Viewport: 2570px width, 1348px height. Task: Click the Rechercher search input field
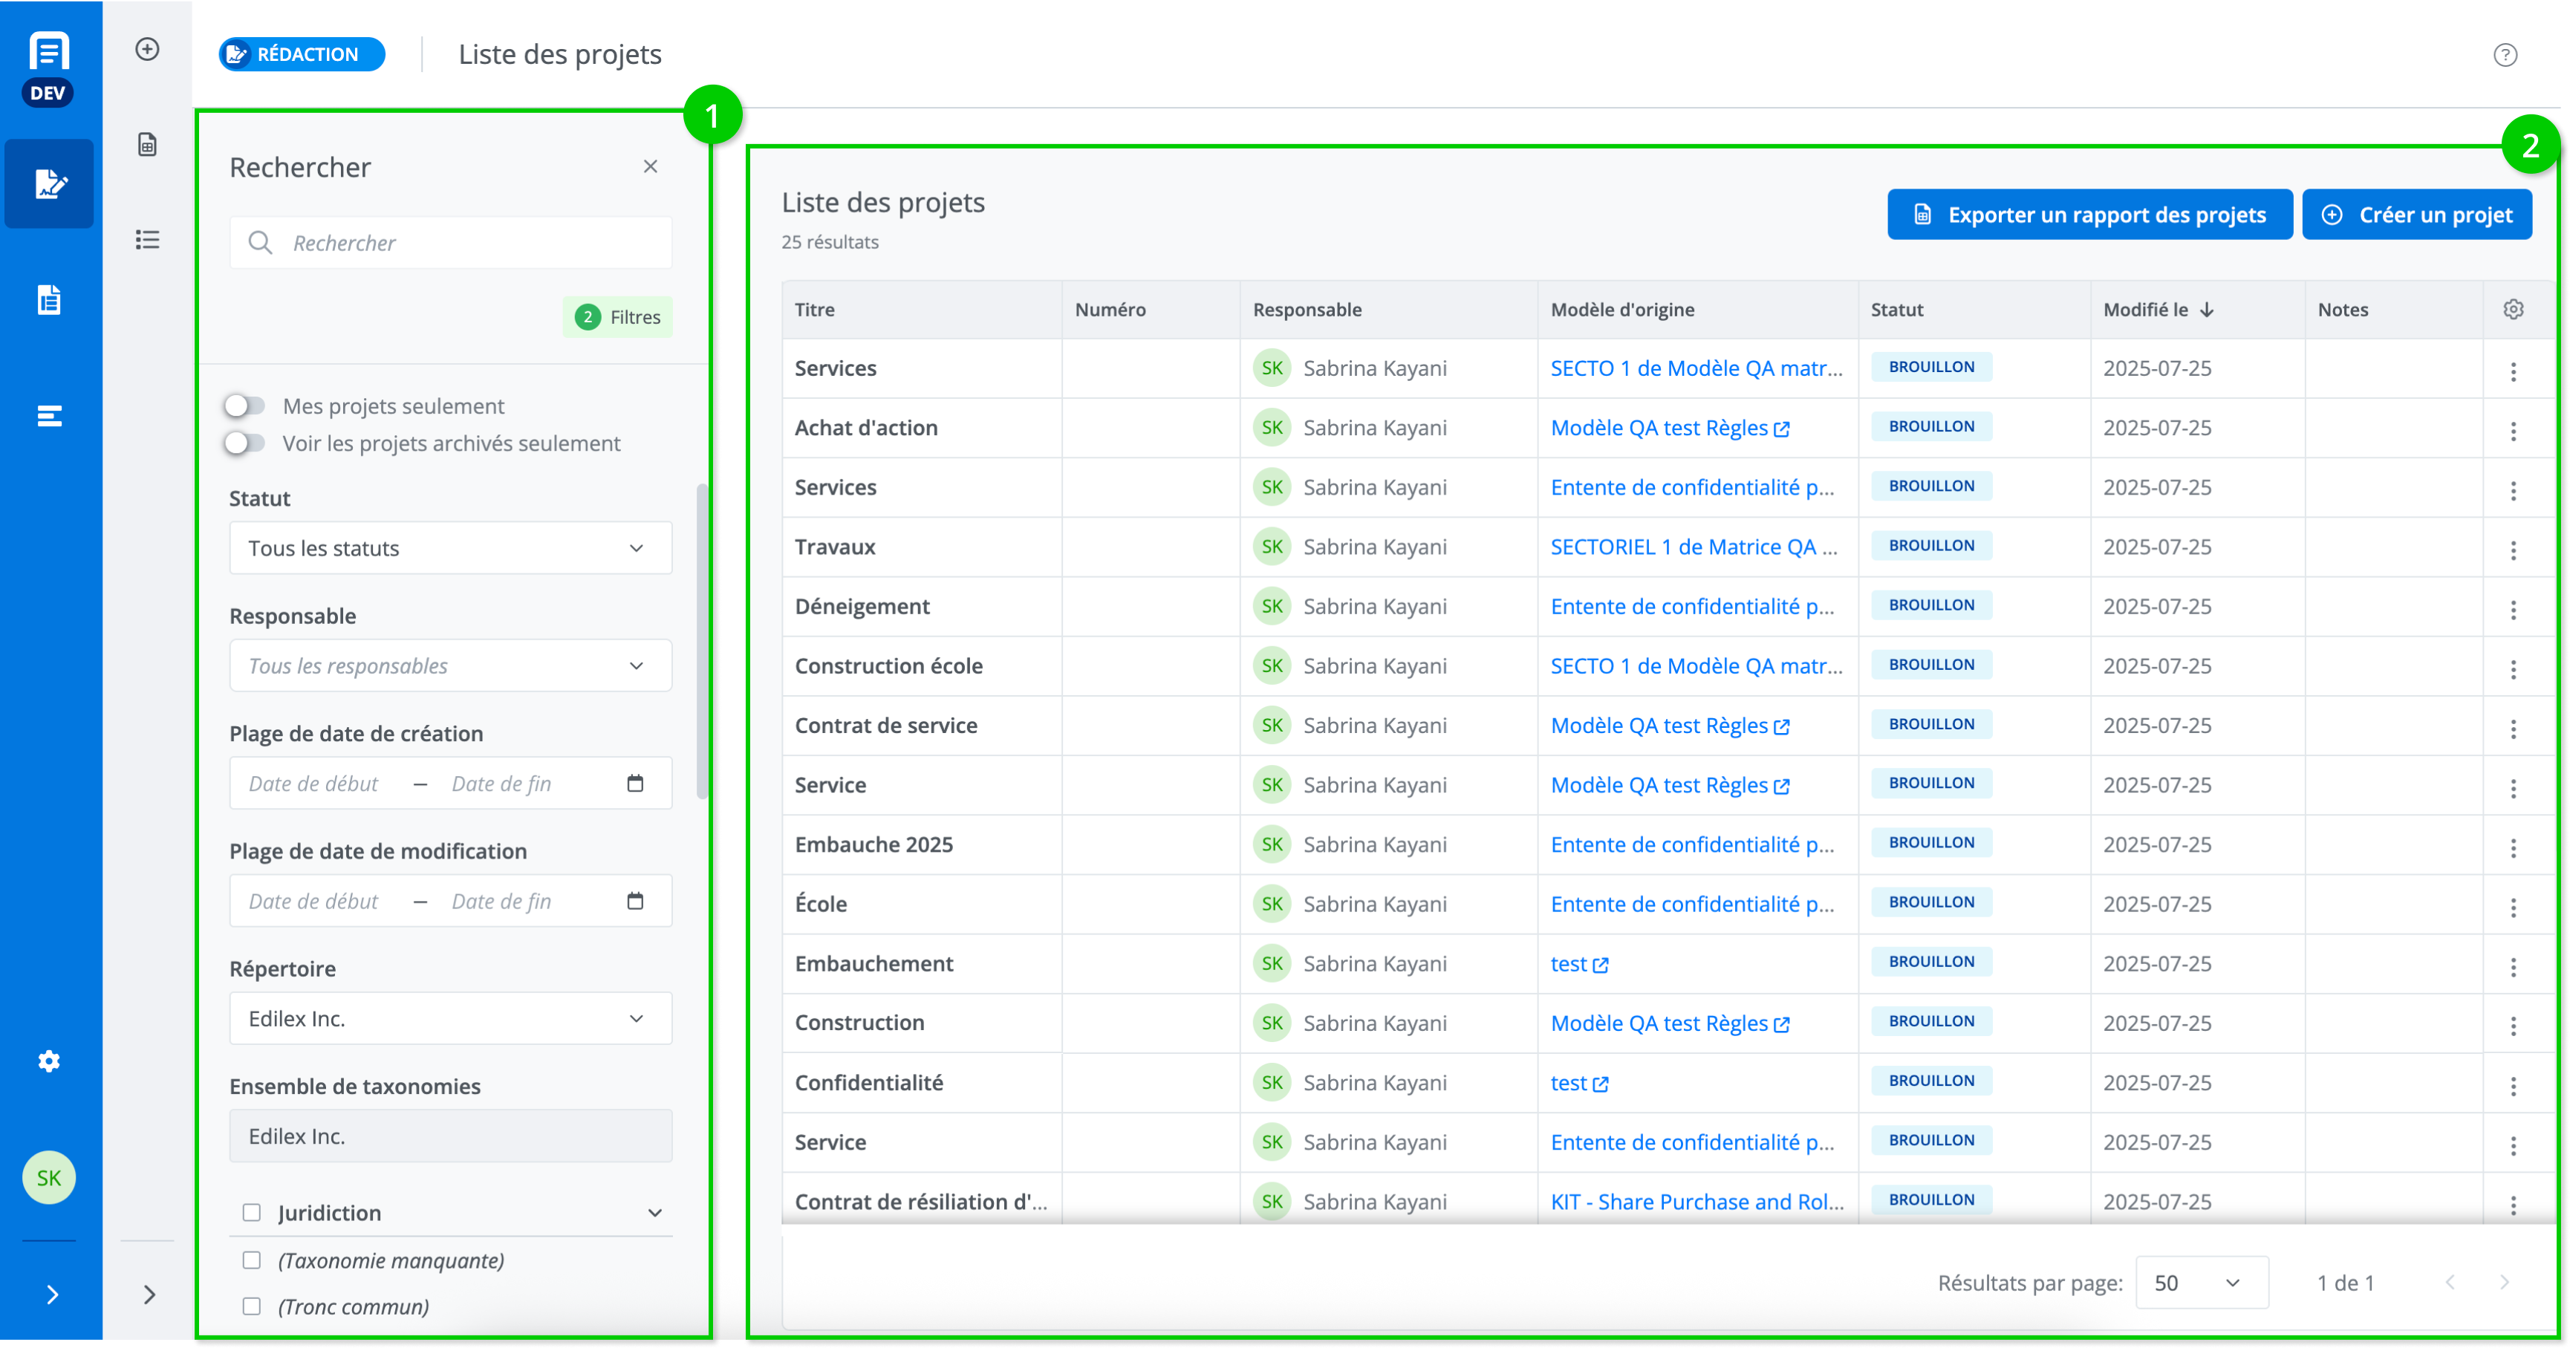point(469,242)
